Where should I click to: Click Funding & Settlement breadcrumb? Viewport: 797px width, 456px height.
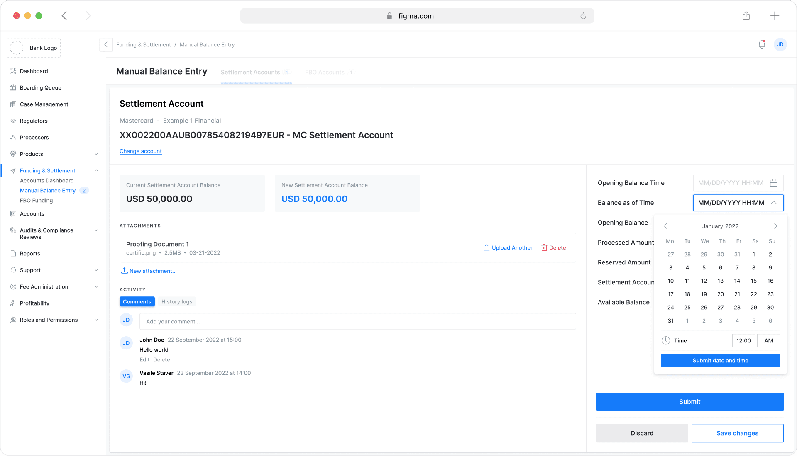(143, 44)
